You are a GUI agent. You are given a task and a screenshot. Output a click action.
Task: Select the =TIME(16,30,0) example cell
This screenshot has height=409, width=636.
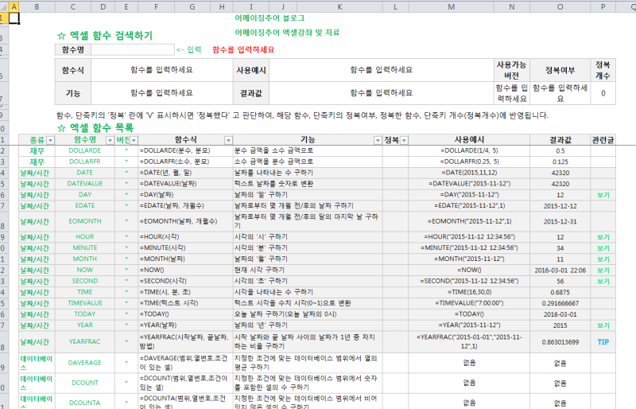click(469, 292)
